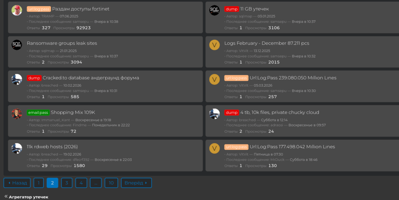Click the red dump tag on 11 GB утечек

coord(231,9)
